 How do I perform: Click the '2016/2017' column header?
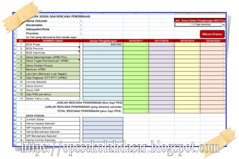136,41
